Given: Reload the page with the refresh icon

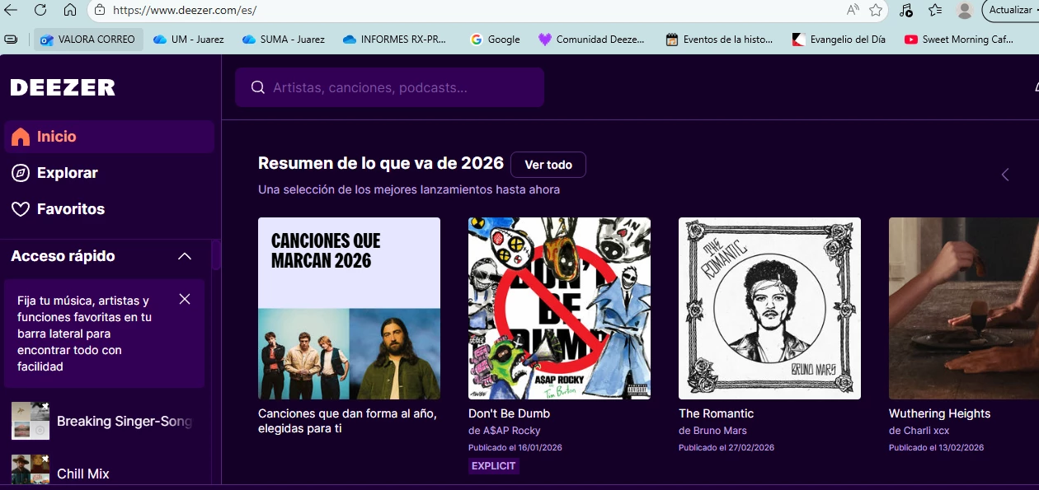Looking at the screenshot, I should tap(40, 10).
